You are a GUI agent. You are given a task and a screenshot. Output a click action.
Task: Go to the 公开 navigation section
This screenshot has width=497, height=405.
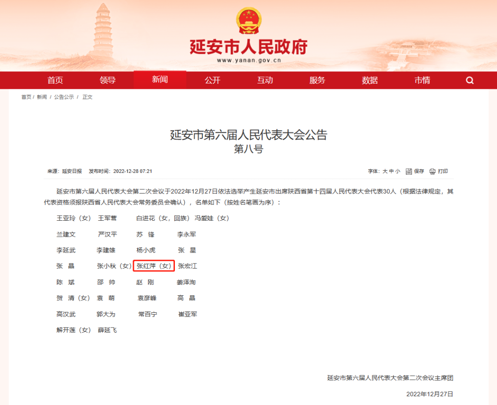(x=213, y=81)
